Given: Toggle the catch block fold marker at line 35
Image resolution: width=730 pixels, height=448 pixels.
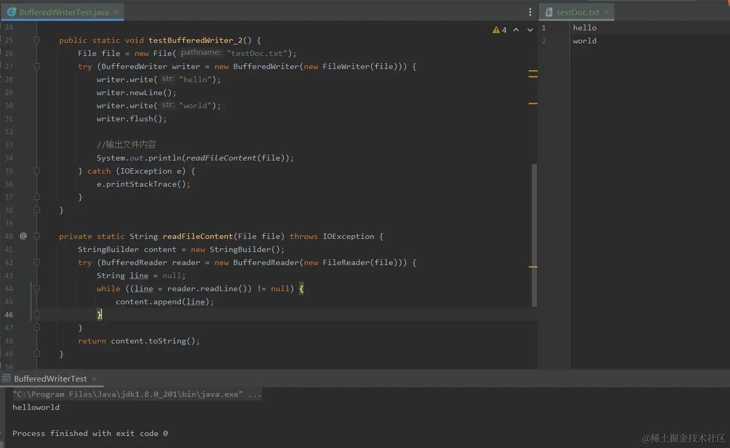Looking at the screenshot, I should click(37, 171).
